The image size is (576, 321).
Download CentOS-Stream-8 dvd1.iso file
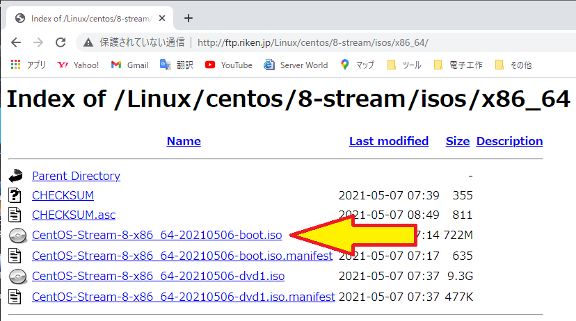coord(159,276)
